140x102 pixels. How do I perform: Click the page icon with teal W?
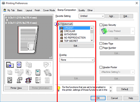[x=38, y=72]
